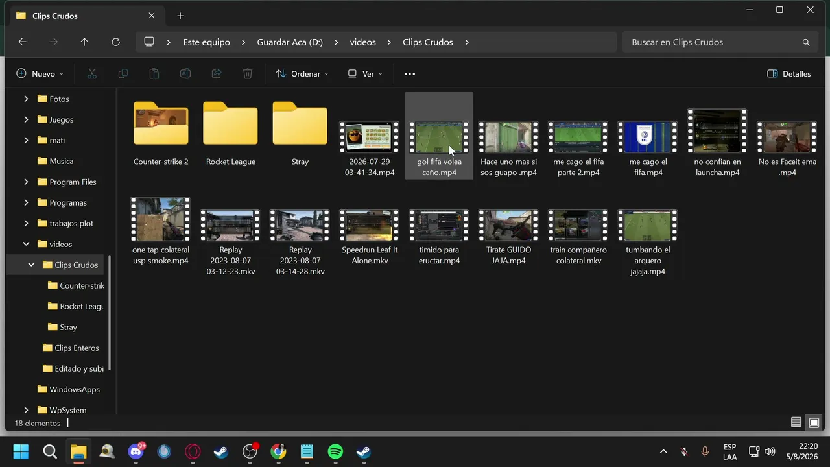This screenshot has height=467, width=830.
Task: Open Discord from the taskbar
Action: click(136, 451)
